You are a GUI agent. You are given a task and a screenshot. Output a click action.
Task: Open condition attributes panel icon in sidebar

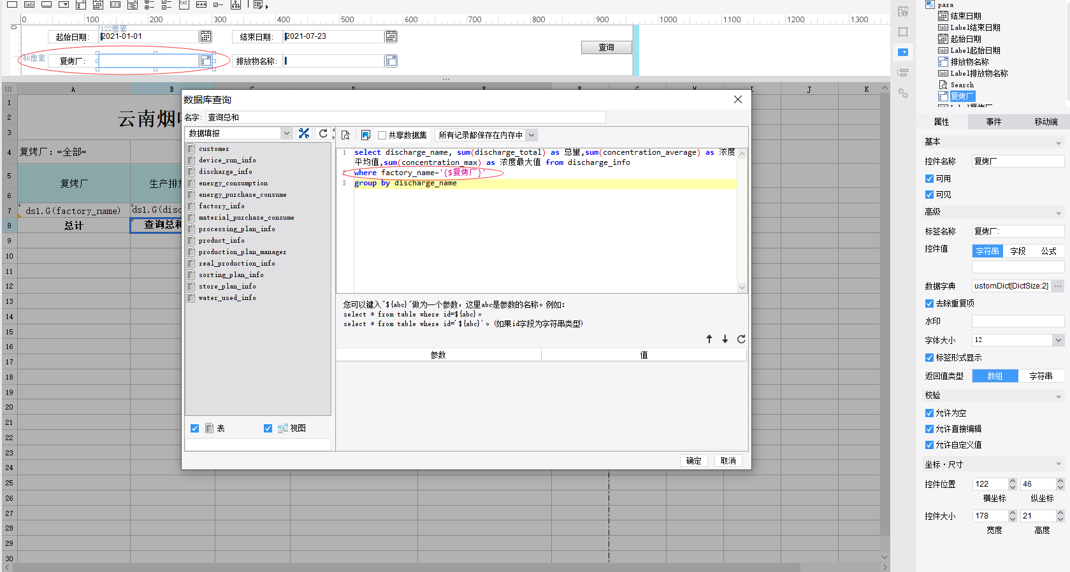click(x=903, y=73)
